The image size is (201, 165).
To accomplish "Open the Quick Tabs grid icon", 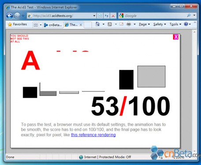I will (36, 25).
